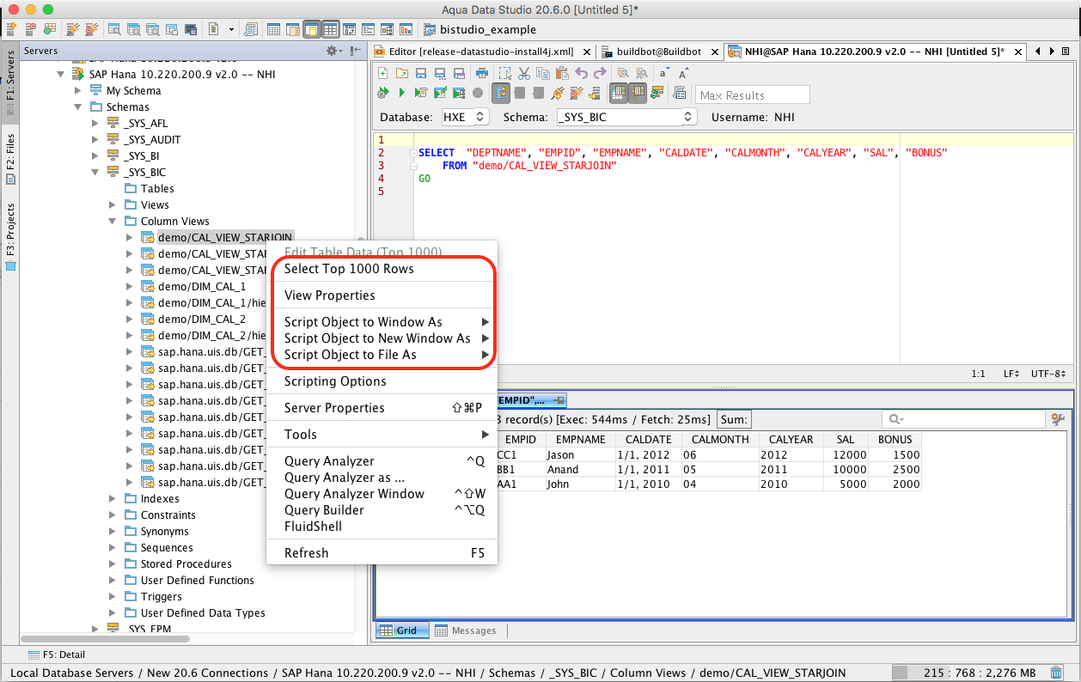This screenshot has height=682, width=1081.
Task: Open the F3: Projects side panel tab
Action: (10, 236)
